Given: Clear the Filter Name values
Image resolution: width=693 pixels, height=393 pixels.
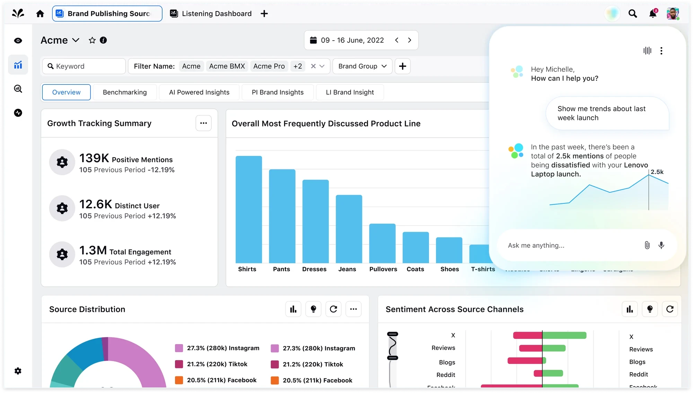Looking at the screenshot, I should pyautogui.click(x=313, y=66).
